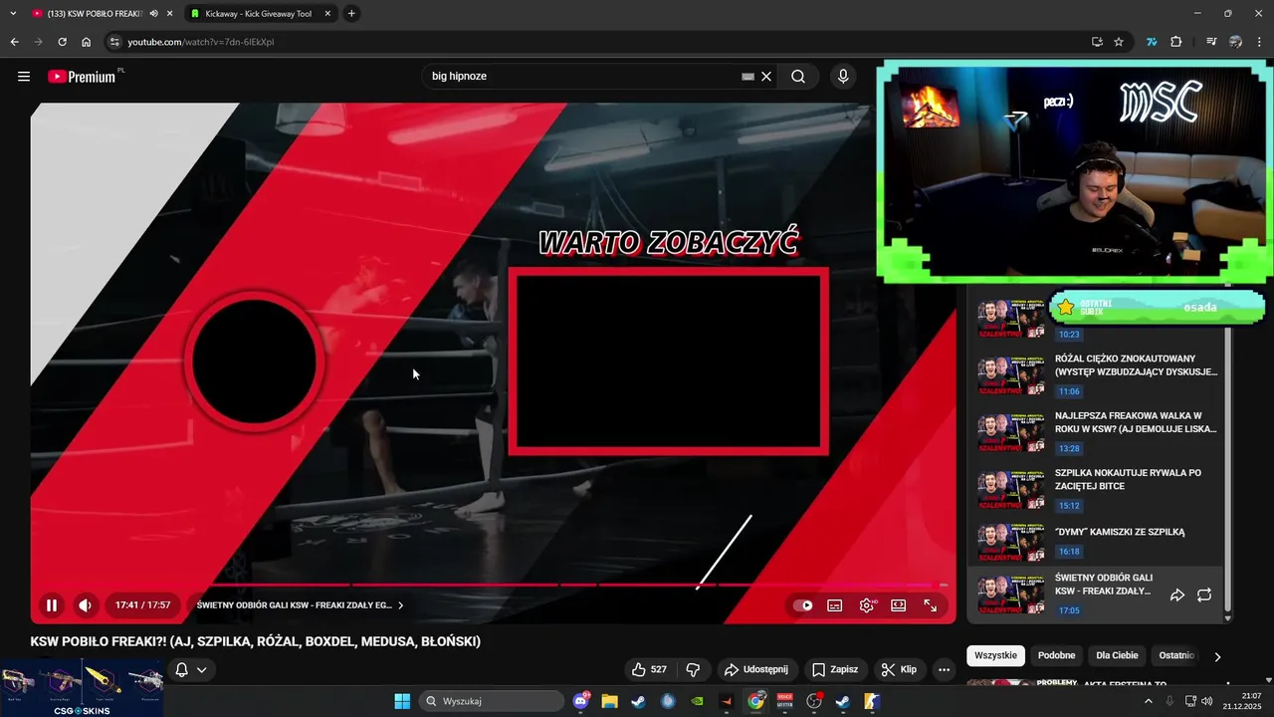Screen dimensions: 1274x717
Task: Select the Dla Ciebie filter chip
Action: click(x=1117, y=655)
